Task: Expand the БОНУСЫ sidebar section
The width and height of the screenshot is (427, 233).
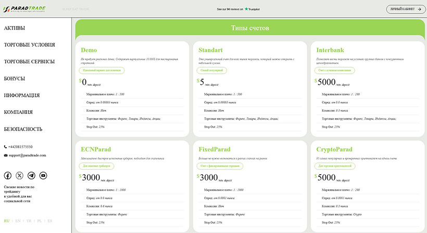Action: click(x=15, y=79)
